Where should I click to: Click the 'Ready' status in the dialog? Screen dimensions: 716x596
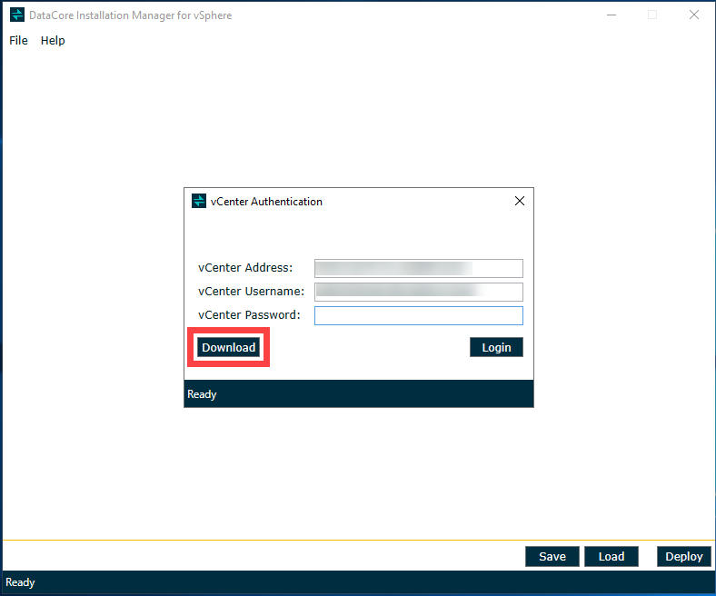point(202,394)
